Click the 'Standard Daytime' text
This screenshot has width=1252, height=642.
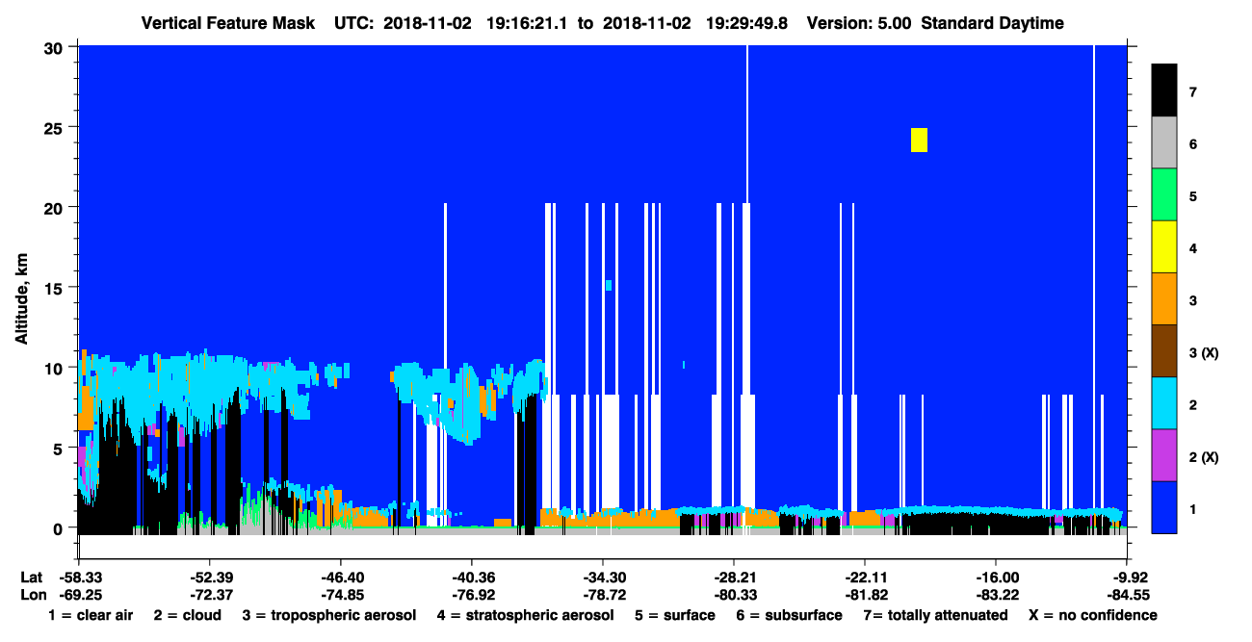pyautogui.click(x=993, y=23)
